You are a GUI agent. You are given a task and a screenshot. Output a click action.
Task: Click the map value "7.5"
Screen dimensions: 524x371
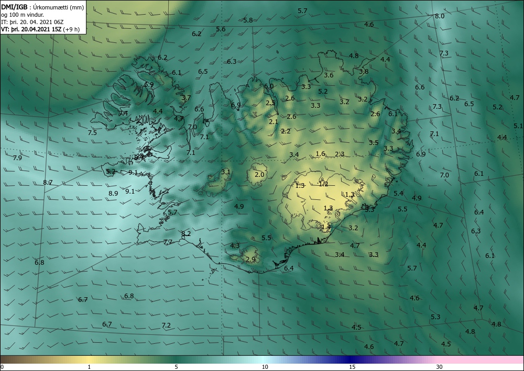click(92, 132)
